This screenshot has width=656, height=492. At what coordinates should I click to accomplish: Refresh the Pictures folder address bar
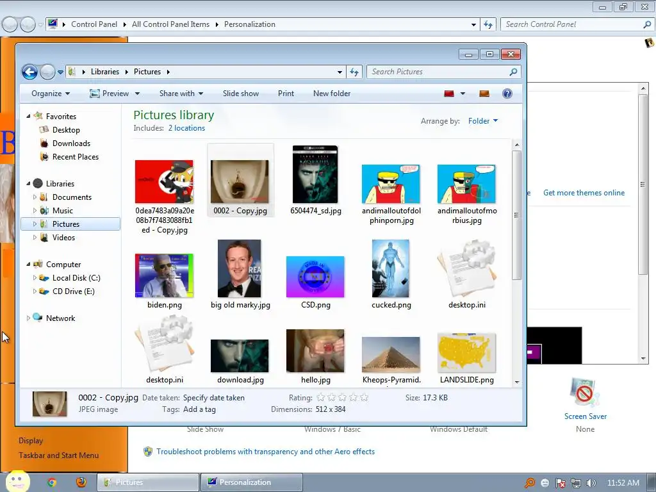pos(354,72)
